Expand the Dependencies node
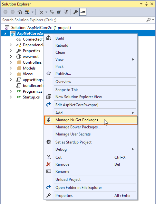 [x=11, y=45]
